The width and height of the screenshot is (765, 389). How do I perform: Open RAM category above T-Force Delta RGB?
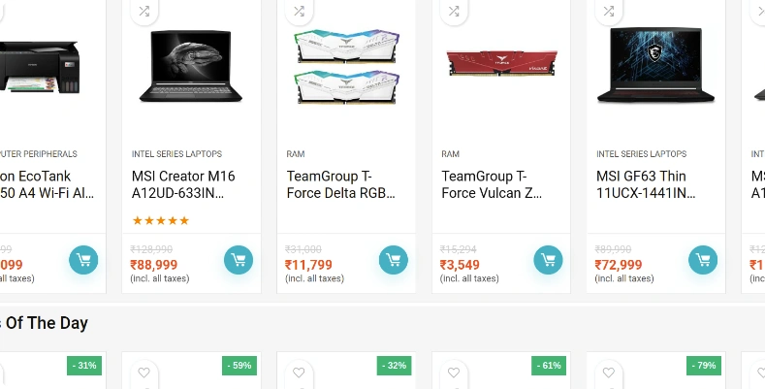(296, 154)
